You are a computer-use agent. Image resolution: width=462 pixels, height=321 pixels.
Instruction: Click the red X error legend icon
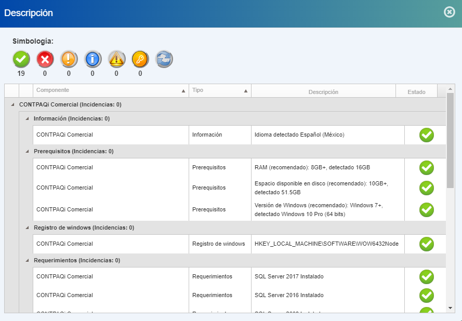pyautogui.click(x=45, y=59)
